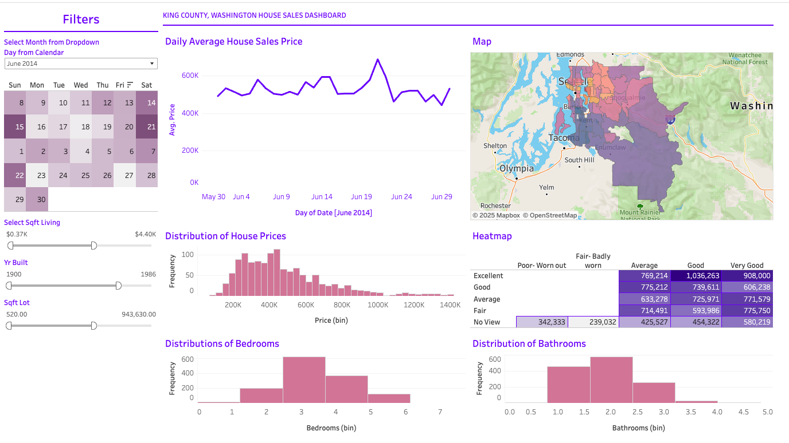The height and width of the screenshot is (443, 789).
Task: Click the tallest bedrooms bar at 3
Action: coord(304,380)
